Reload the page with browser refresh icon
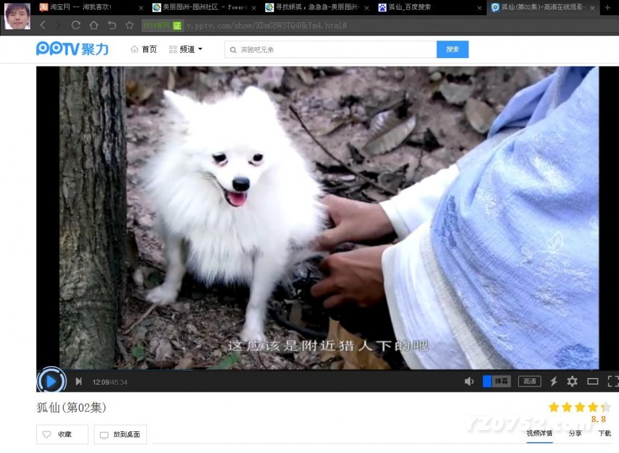 point(76,25)
